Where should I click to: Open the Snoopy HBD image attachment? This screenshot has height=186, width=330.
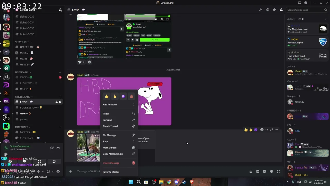(124, 101)
